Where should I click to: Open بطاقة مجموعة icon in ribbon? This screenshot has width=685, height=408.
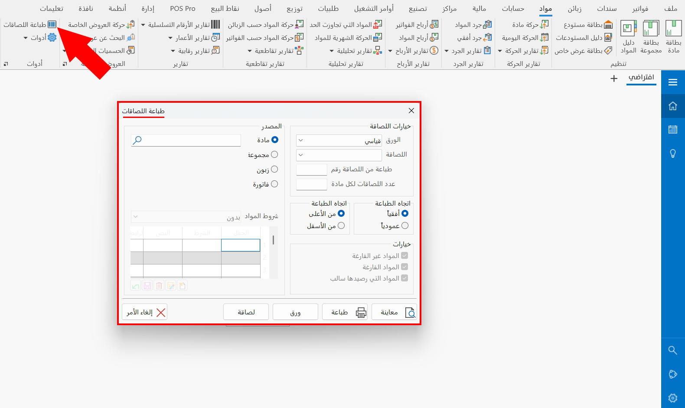tap(651, 37)
